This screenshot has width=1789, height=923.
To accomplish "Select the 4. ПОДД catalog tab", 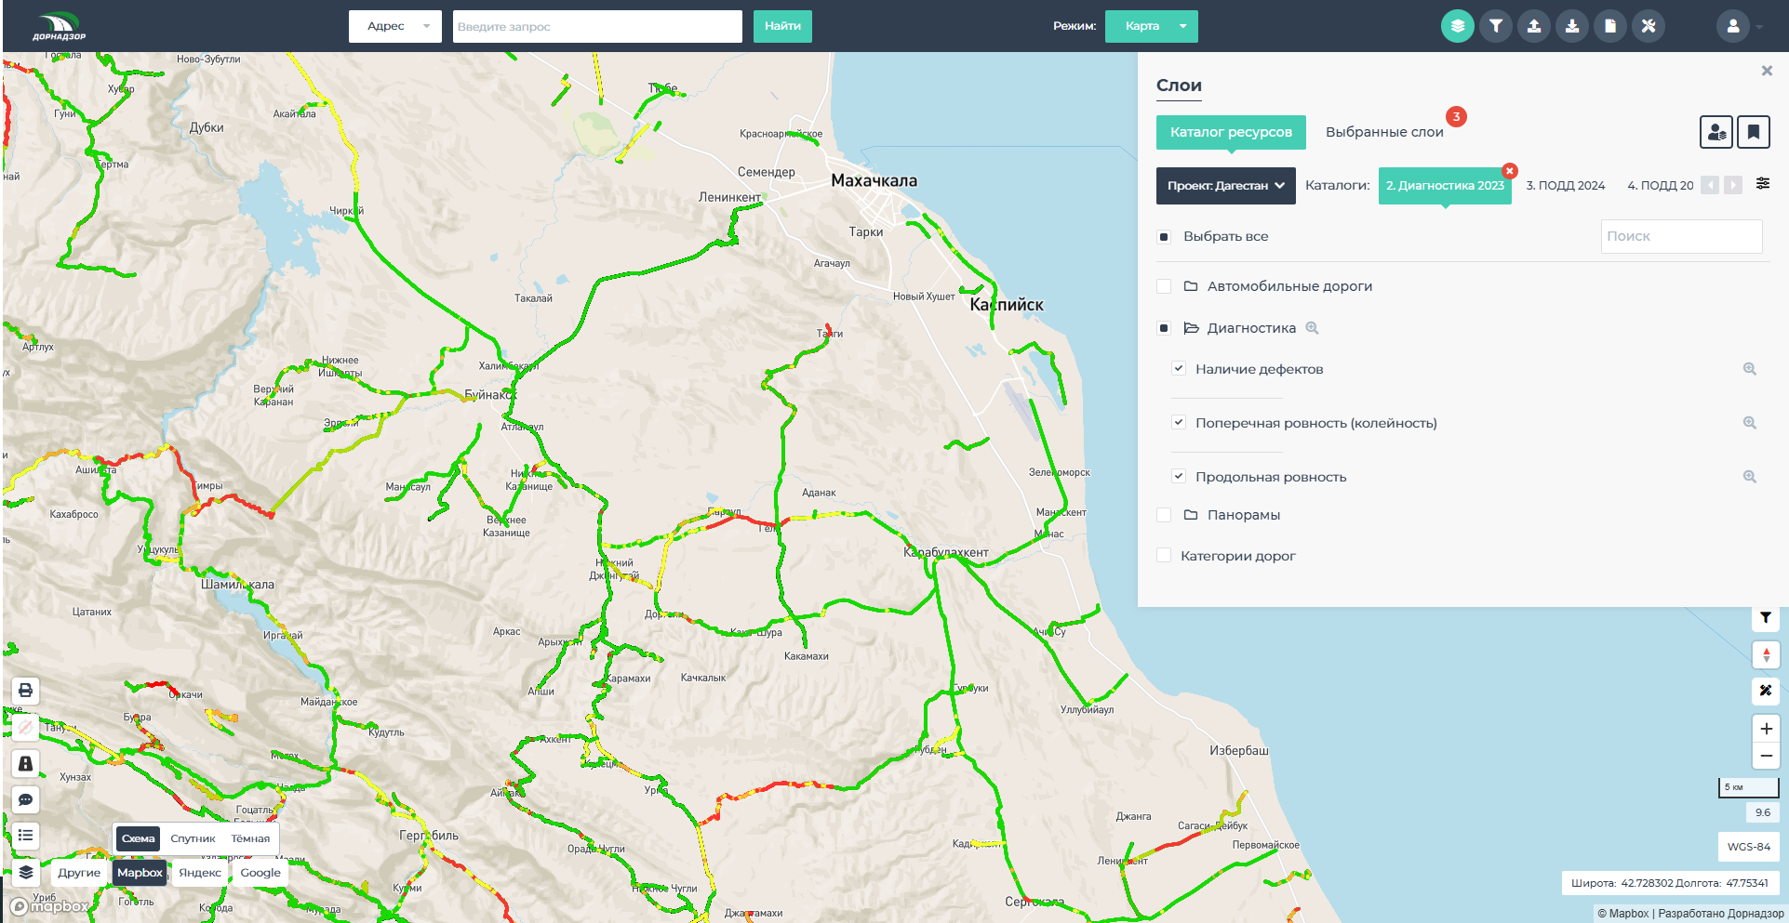I will (1661, 186).
